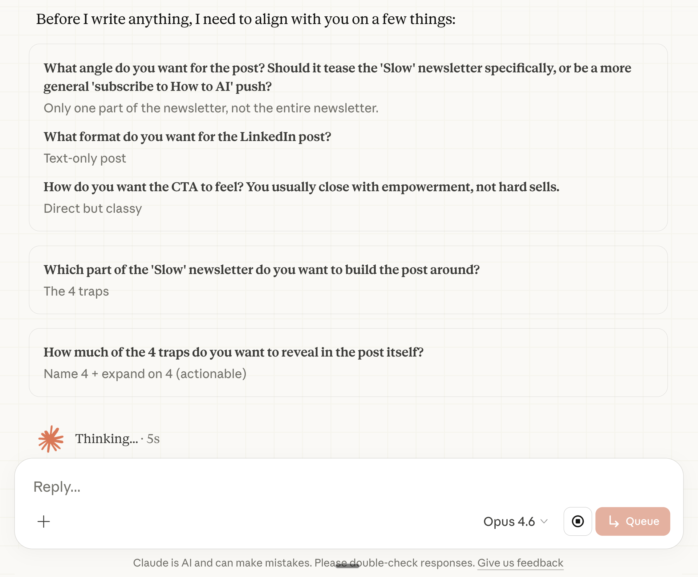Click the 'Before I write anything' message text
Viewport: 698px width, 577px height.
[x=245, y=19]
